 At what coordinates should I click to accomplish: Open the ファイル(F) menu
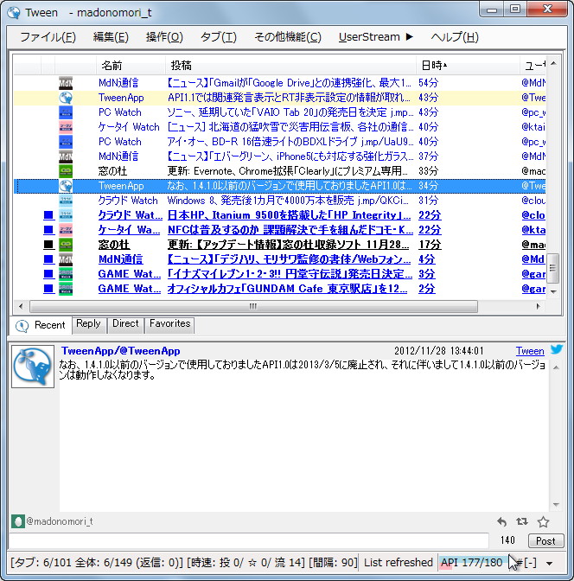pyautogui.click(x=48, y=37)
